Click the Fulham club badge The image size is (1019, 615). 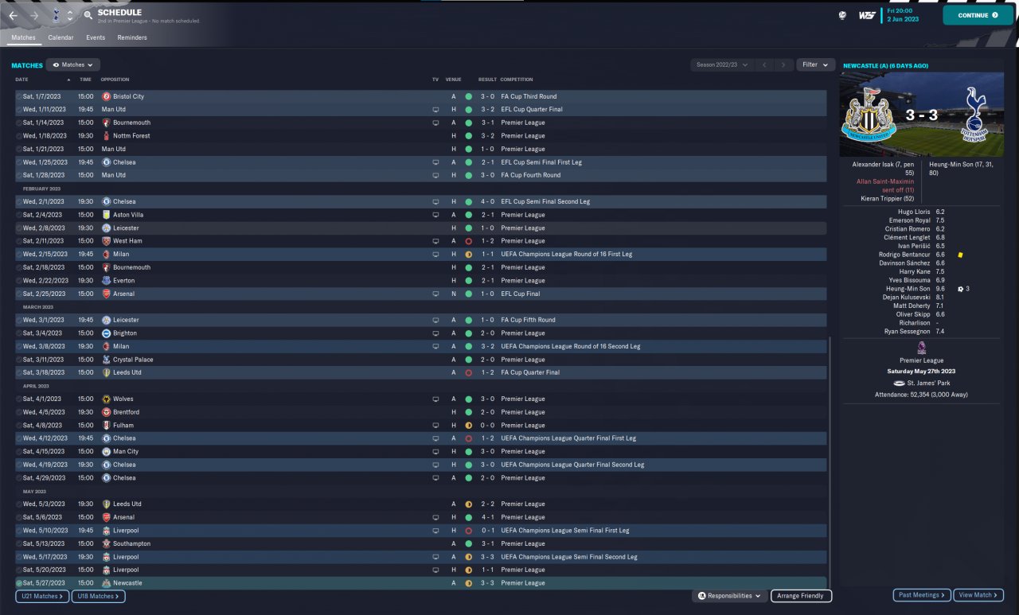click(107, 426)
